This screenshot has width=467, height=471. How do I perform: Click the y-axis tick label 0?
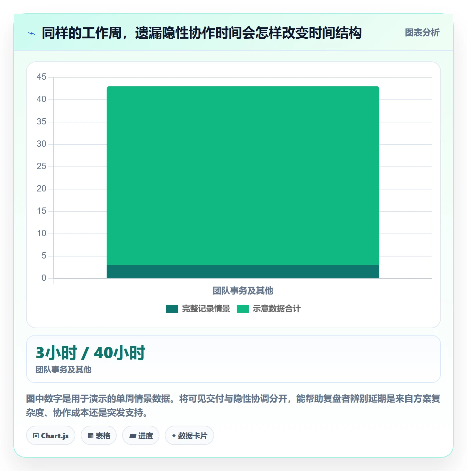click(x=44, y=278)
